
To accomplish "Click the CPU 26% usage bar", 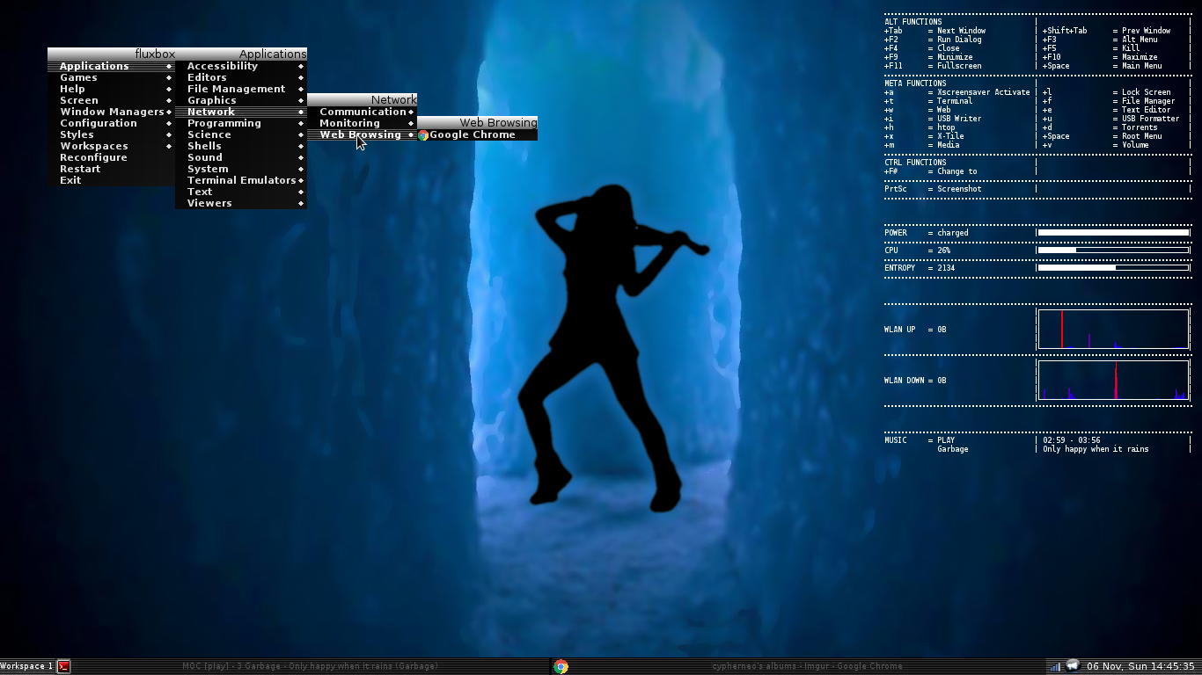I will point(1113,250).
